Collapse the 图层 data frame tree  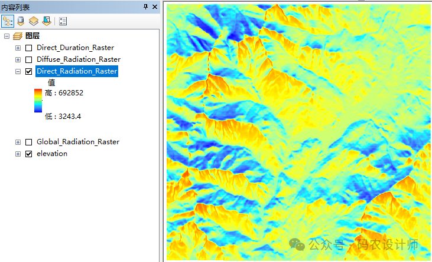tap(7, 36)
